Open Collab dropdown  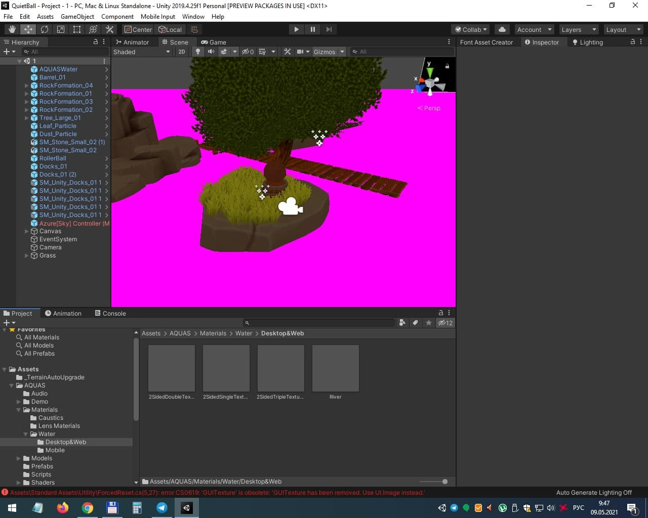(x=471, y=29)
